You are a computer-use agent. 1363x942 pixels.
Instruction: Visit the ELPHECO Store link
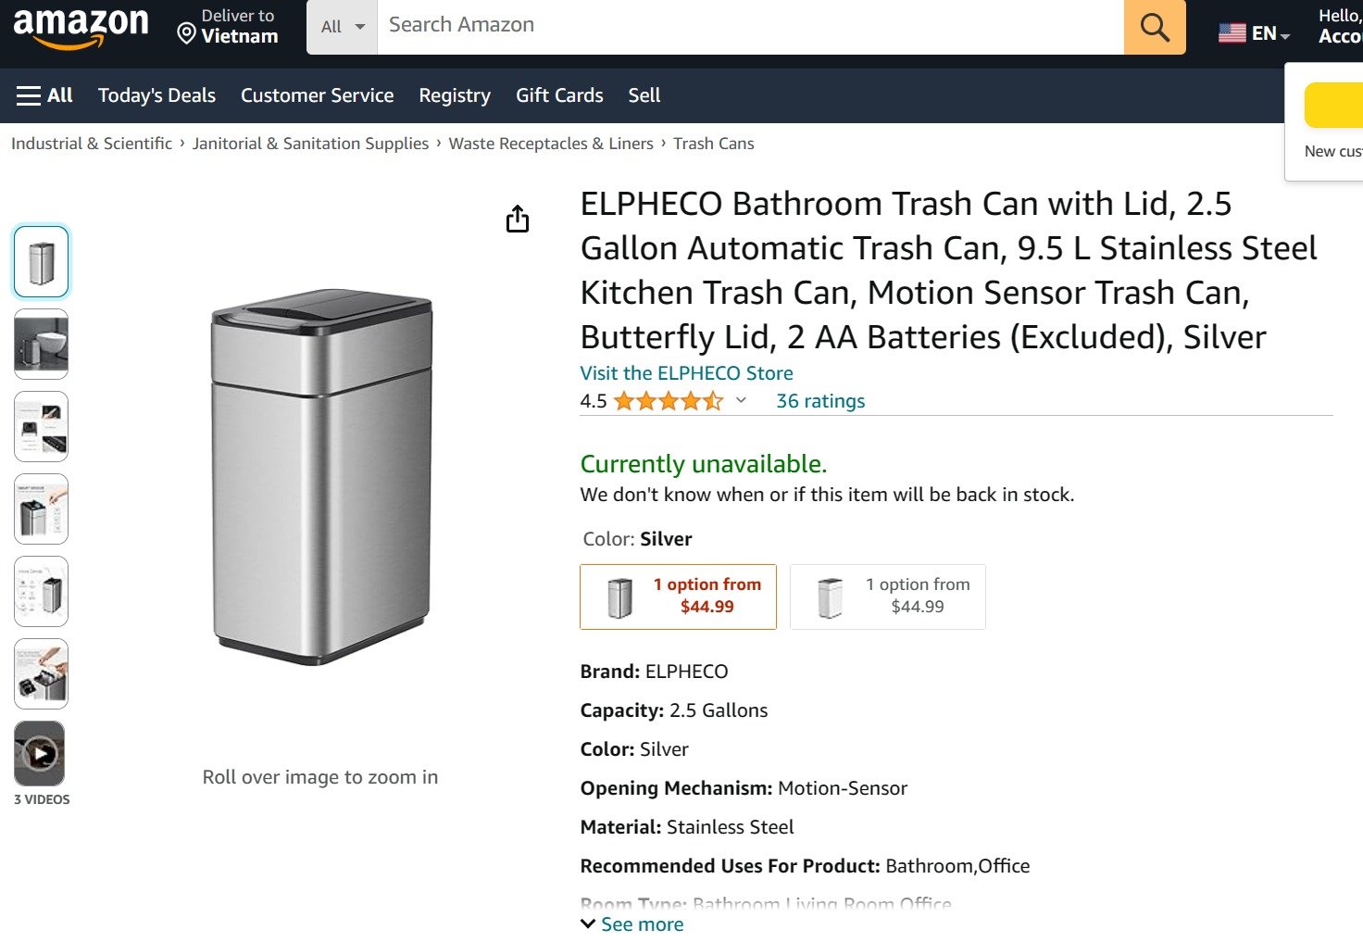pyautogui.click(x=685, y=372)
